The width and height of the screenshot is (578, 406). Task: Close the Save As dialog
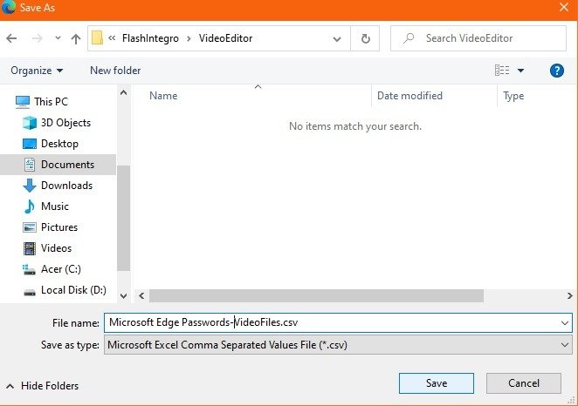(x=564, y=7)
